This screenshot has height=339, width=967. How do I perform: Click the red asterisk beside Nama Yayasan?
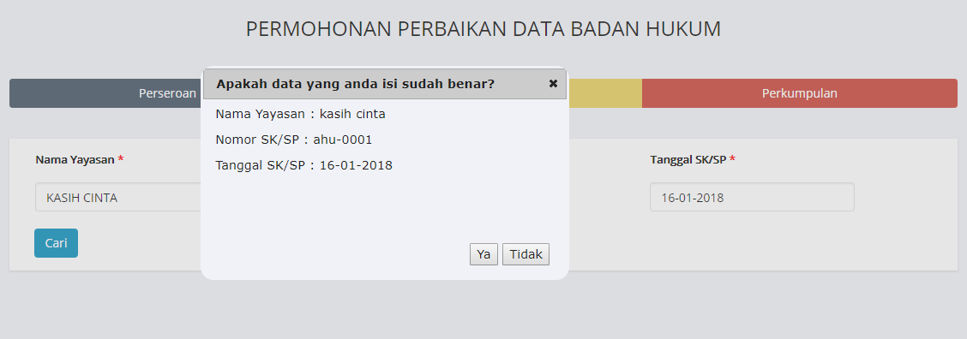point(120,159)
